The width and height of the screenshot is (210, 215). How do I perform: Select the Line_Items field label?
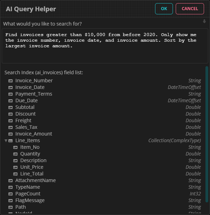(28, 140)
